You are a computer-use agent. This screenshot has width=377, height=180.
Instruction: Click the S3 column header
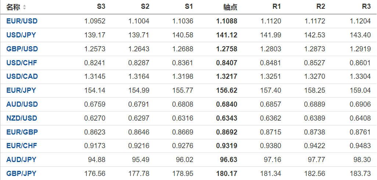[x=101, y=7]
